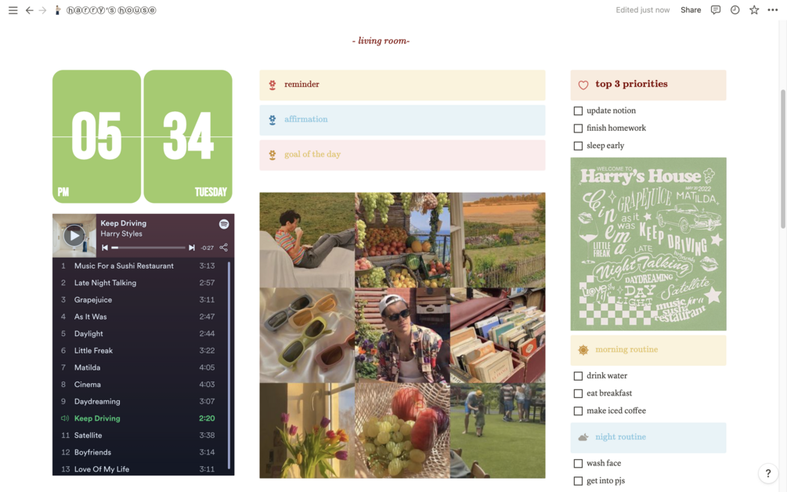
Task: Click the Spotify playlist scrollbar
Action: pos(229,365)
